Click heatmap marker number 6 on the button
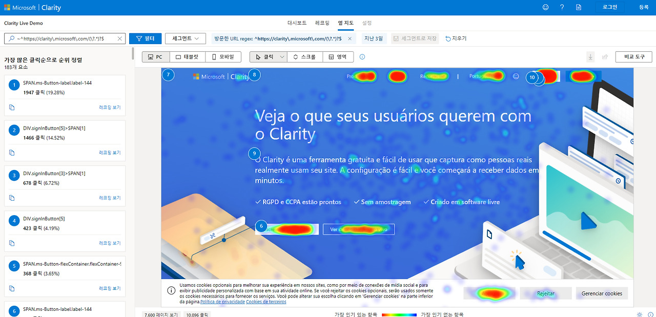The width and height of the screenshot is (656, 317). coord(261,225)
